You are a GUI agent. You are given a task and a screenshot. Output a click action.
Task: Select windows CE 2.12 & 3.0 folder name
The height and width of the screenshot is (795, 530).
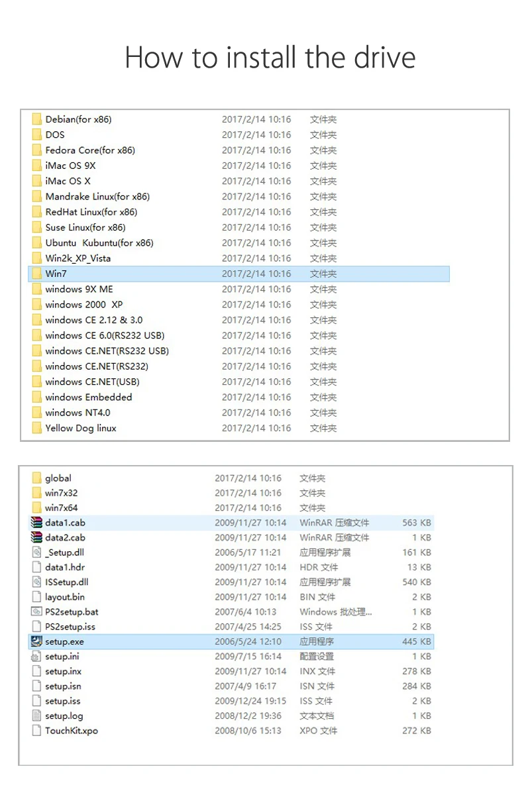point(93,320)
